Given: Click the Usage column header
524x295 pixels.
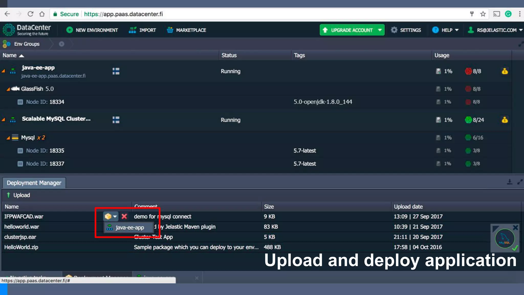Looking at the screenshot, I should tap(442, 55).
